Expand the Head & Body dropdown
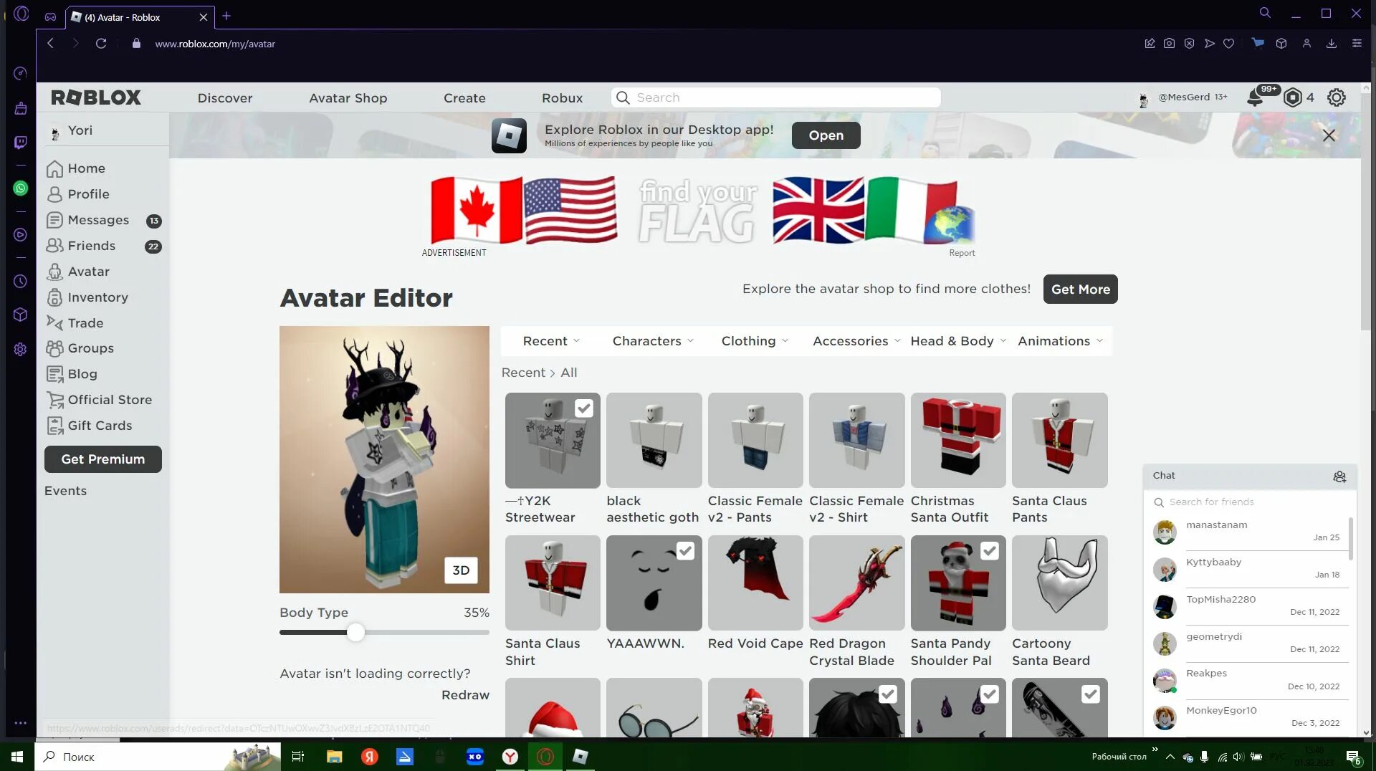The width and height of the screenshot is (1376, 771). click(x=958, y=341)
